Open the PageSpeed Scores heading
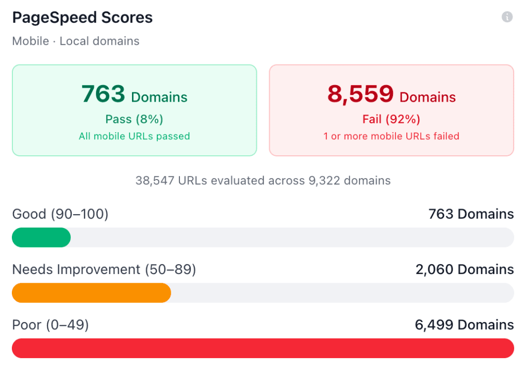 [82, 17]
